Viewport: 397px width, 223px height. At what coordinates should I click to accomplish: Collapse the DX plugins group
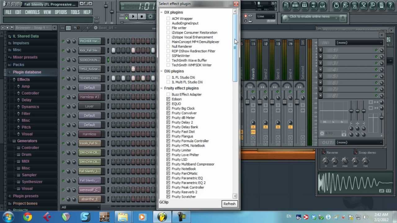(162, 12)
